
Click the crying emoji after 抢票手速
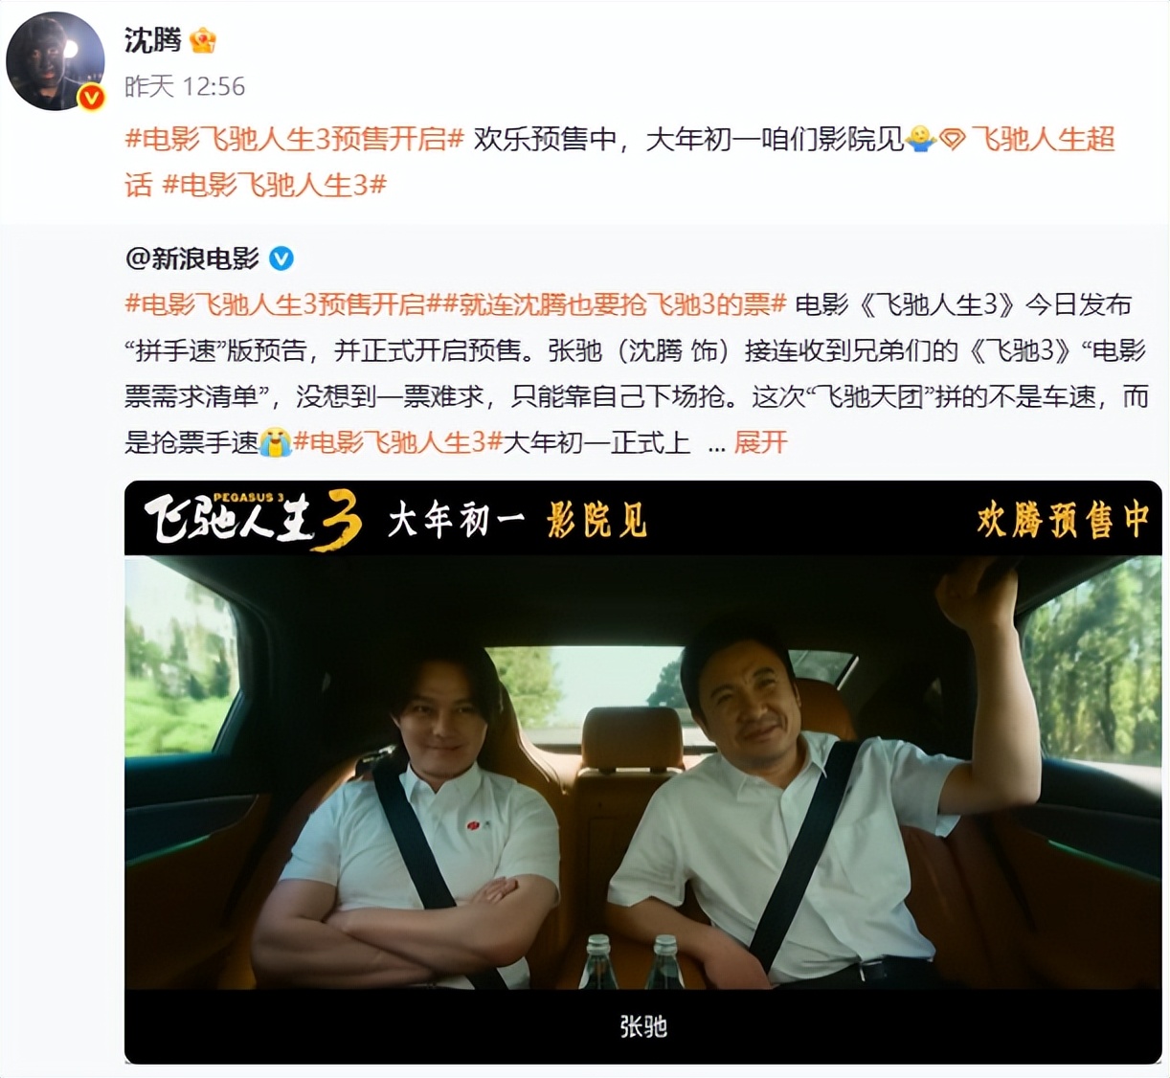[275, 442]
